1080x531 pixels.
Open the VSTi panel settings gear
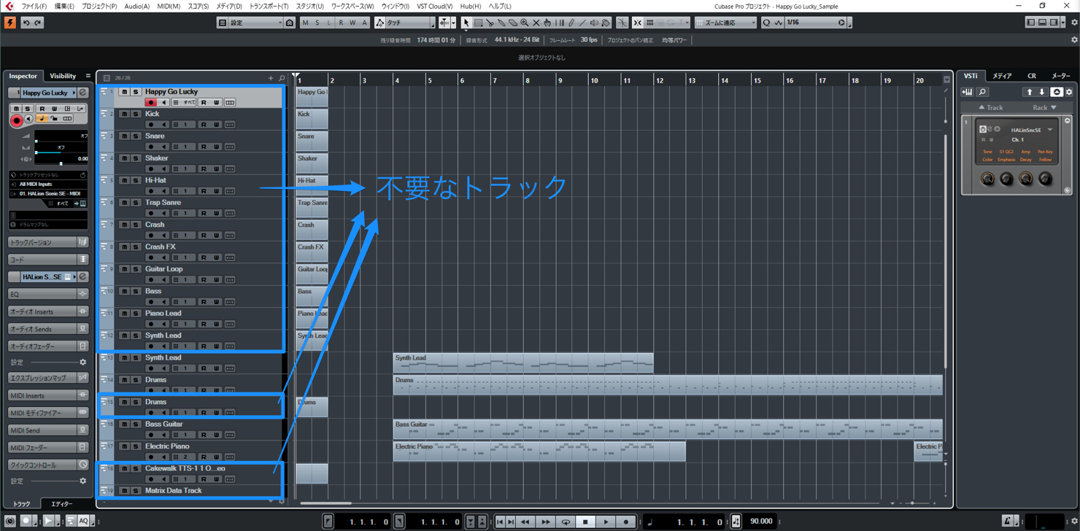click(1069, 92)
